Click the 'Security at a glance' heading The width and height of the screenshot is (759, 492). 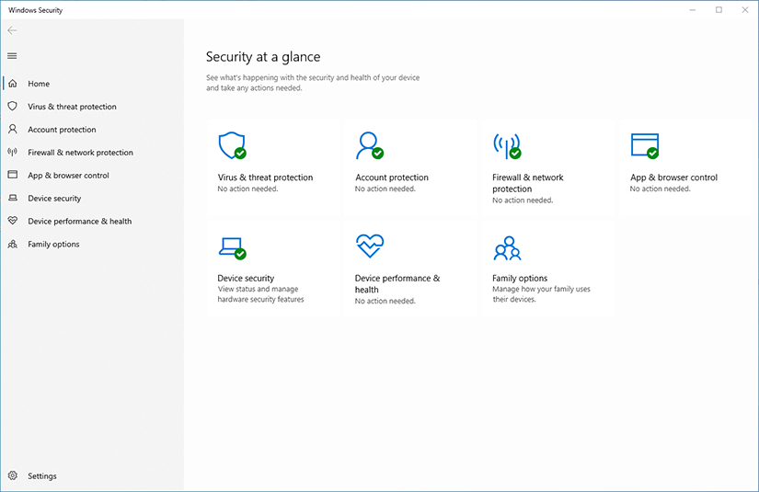pos(263,57)
